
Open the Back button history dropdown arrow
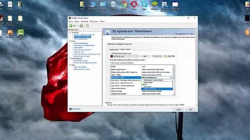(78, 26)
